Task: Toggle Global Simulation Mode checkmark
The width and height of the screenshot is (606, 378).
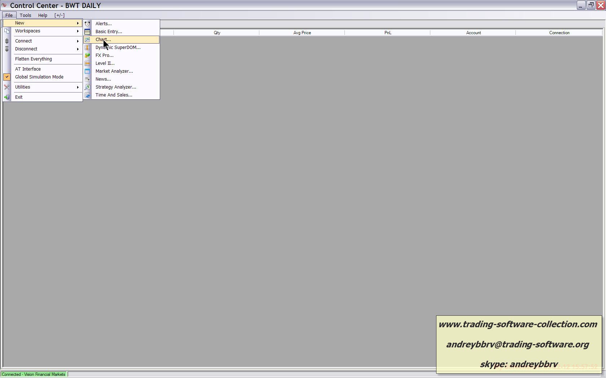Action: [x=7, y=77]
